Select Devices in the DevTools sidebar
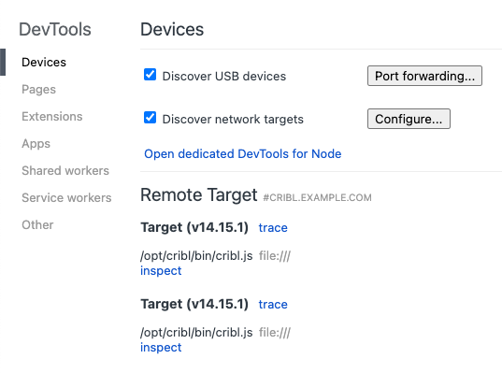The image size is (502, 373). (x=44, y=62)
